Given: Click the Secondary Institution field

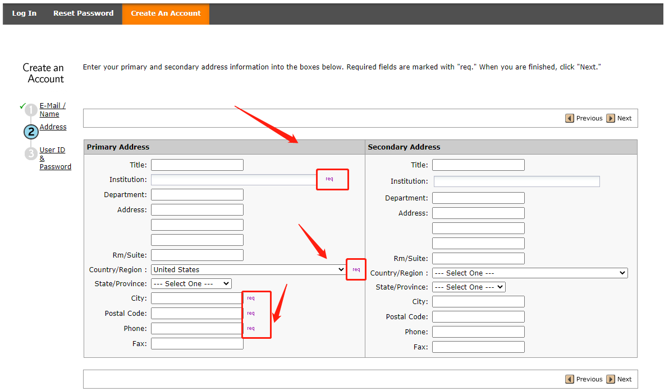Looking at the screenshot, I should (x=517, y=182).
